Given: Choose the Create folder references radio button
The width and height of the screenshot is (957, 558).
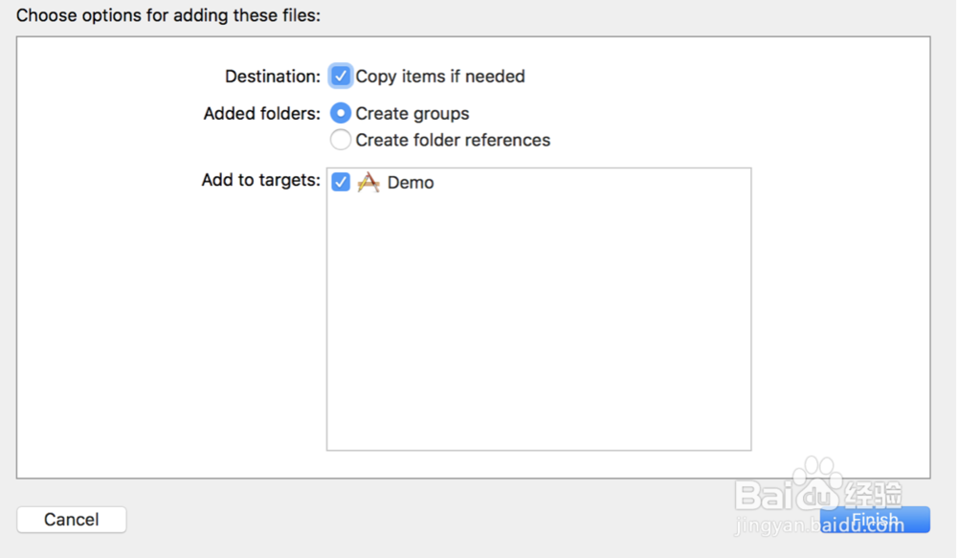Looking at the screenshot, I should click(341, 140).
